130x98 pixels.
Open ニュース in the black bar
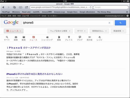pyautogui.click(x=25, y=16)
